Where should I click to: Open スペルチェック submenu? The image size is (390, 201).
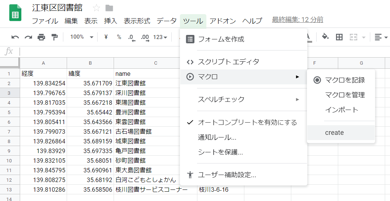[x=244, y=100]
